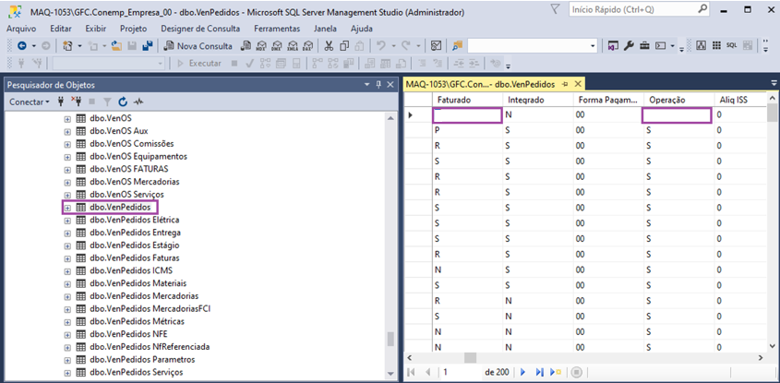
Task: Click the refresh icon in Pesquisador de Objetos
Action: [x=123, y=102]
